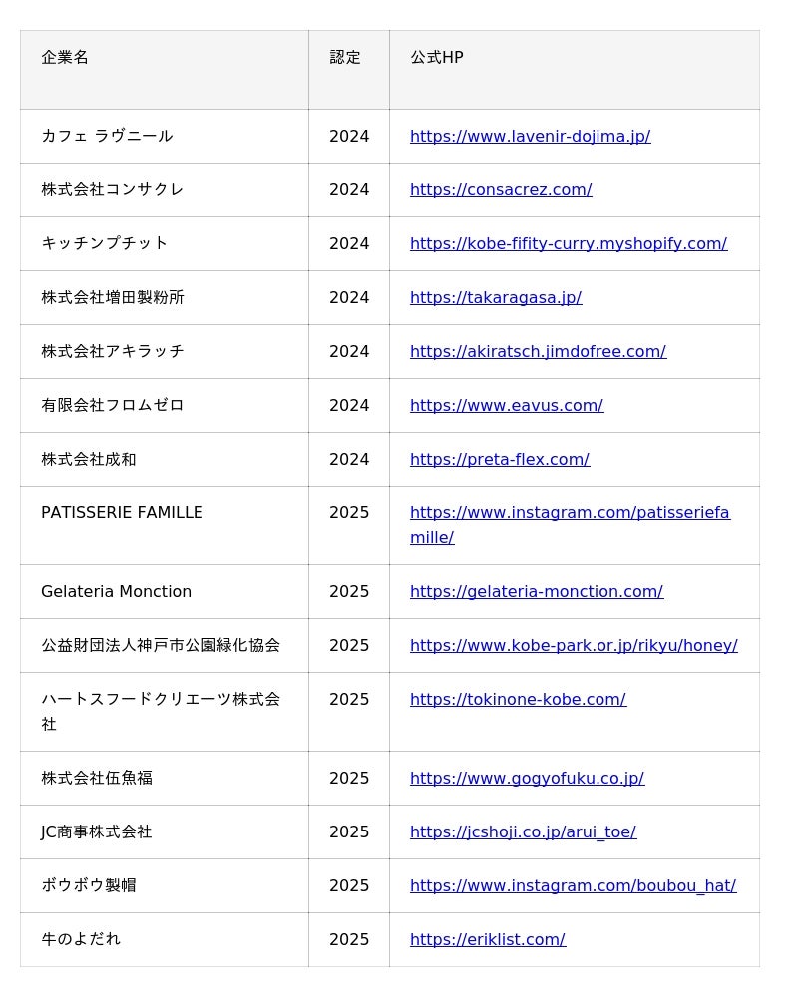Open the akiratsch.jimdofree.com link
Viewport: 798px width, 997px height.
[x=538, y=352]
